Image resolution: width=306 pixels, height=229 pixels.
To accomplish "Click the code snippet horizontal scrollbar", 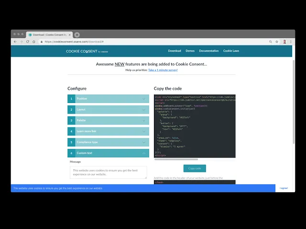I will (176, 159).
